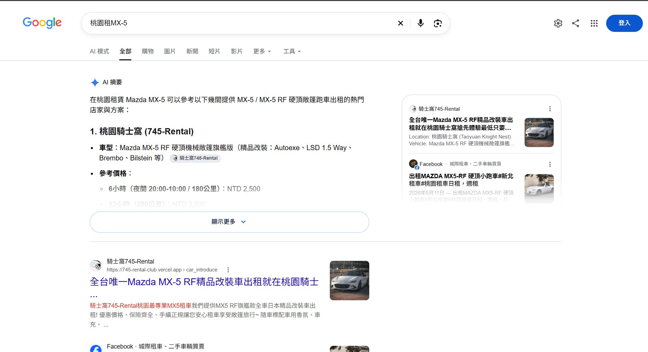648x352 pixels.
Task: Open the 新聞 tab
Action: pyautogui.click(x=192, y=51)
